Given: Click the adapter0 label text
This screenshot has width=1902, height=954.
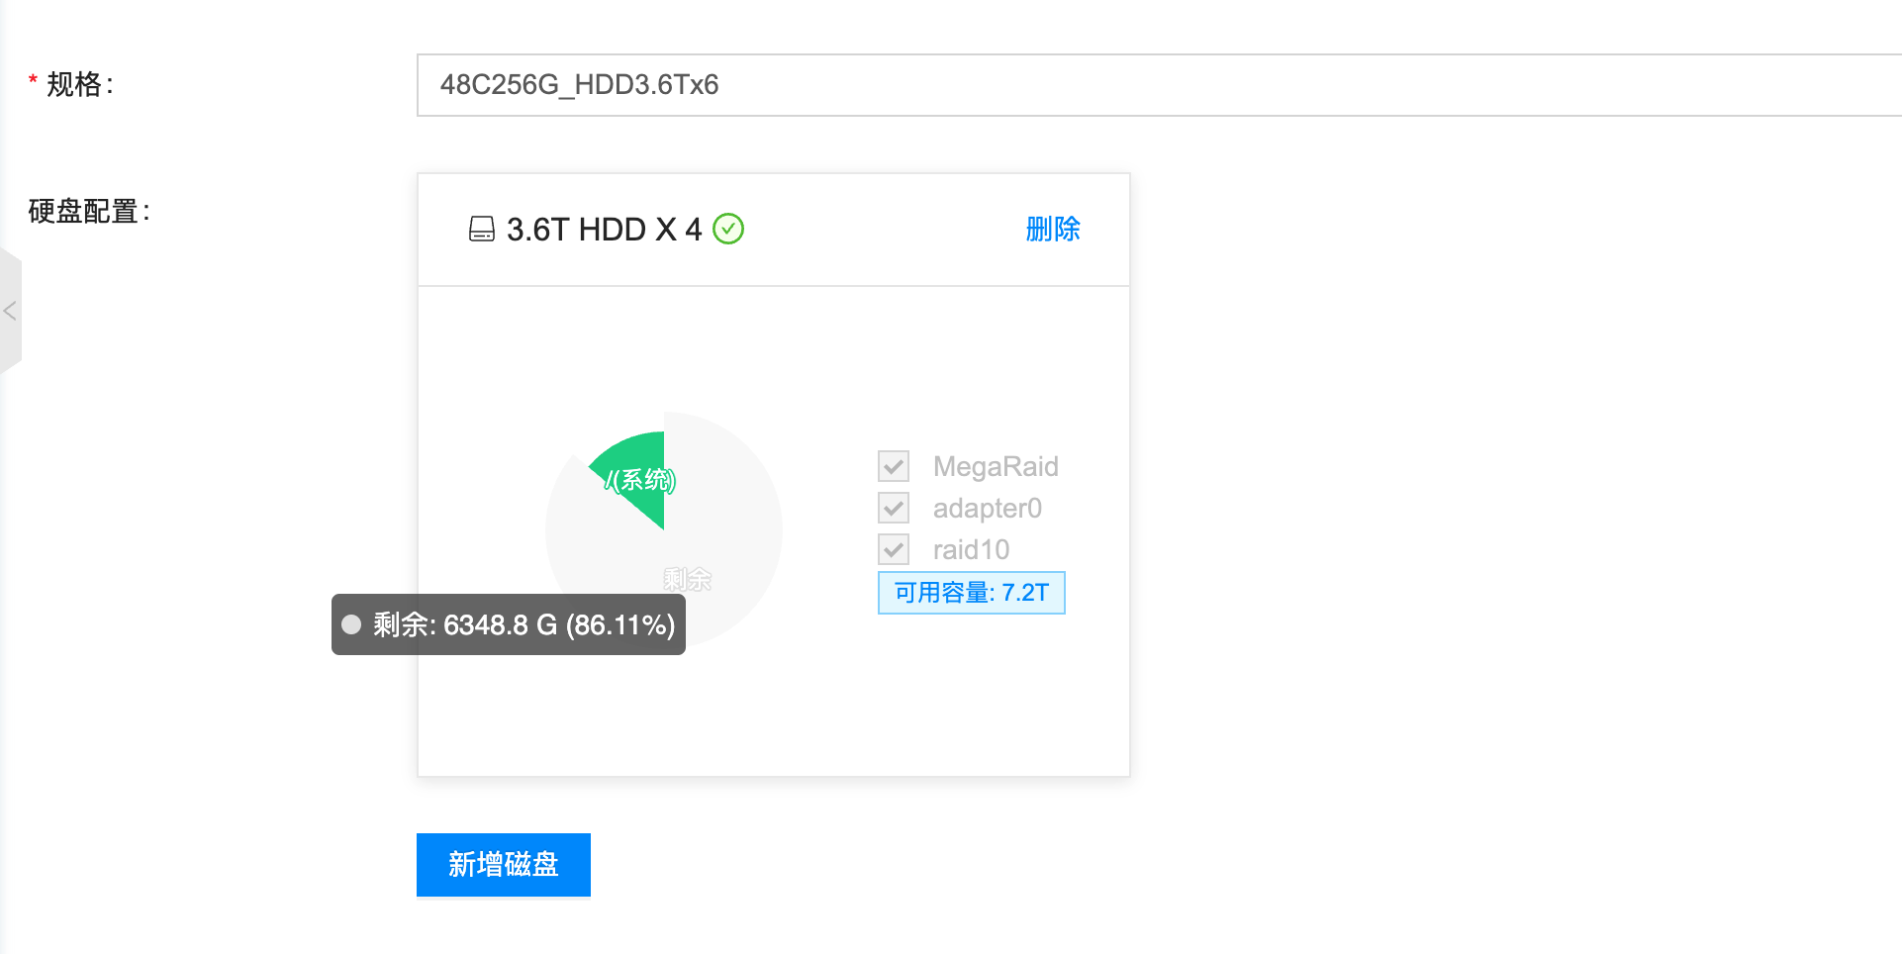Looking at the screenshot, I should click(x=988, y=508).
